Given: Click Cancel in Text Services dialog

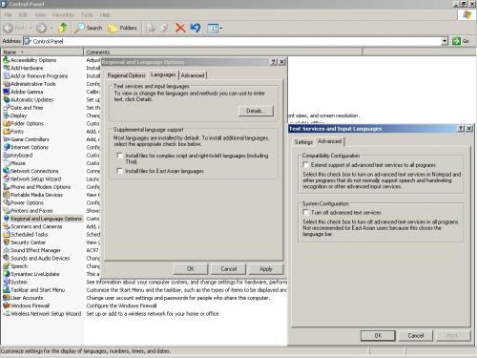Looking at the screenshot, I should (416, 335).
